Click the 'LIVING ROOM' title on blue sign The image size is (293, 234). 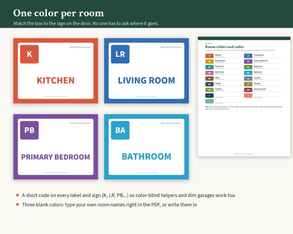pyautogui.click(x=146, y=80)
